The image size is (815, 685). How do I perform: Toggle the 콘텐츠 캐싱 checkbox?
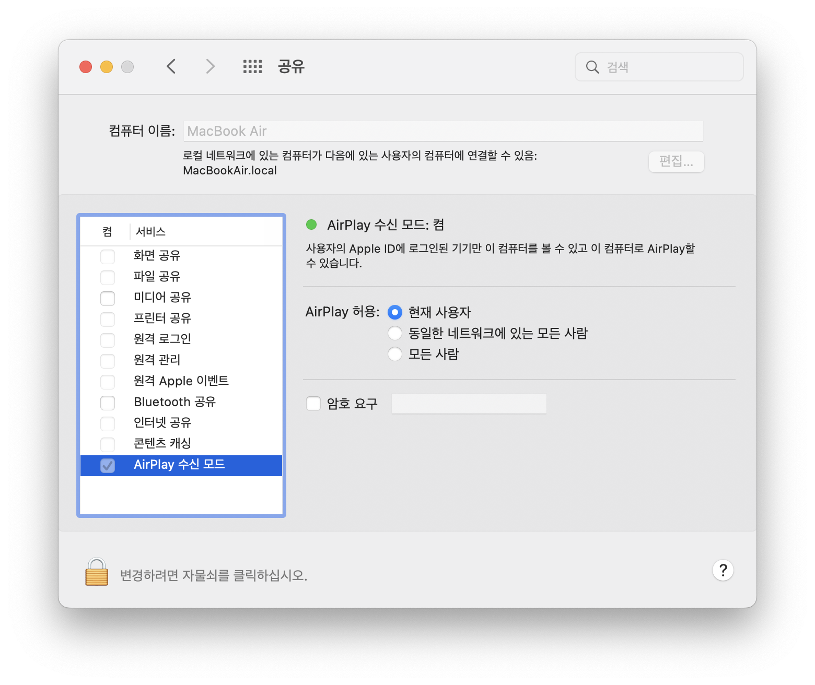point(108,444)
